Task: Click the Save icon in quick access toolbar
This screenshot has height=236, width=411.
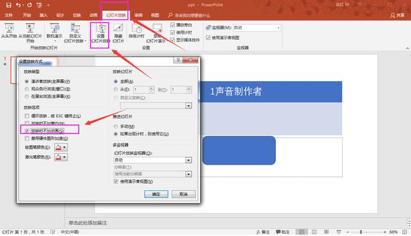Action: click(8, 5)
